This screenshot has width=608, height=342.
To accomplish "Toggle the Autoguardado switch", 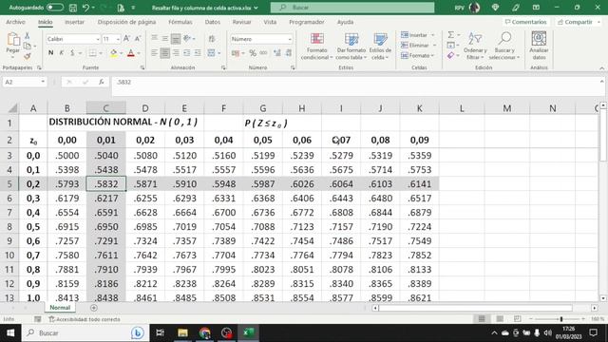I will tap(55, 8).
